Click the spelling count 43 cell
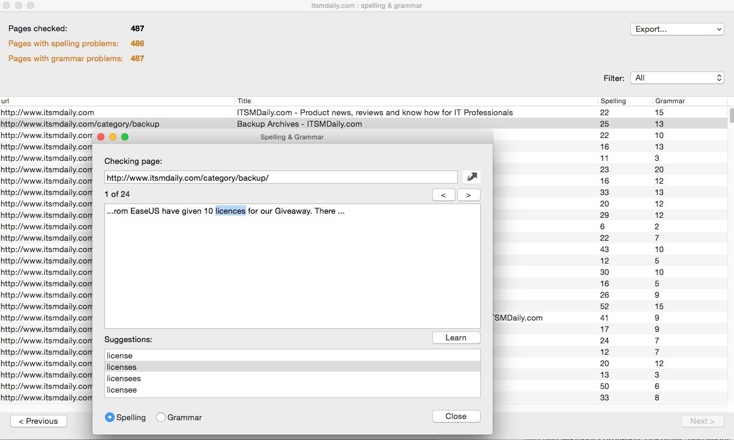This screenshot has width=734, height=440. point(604,249)
